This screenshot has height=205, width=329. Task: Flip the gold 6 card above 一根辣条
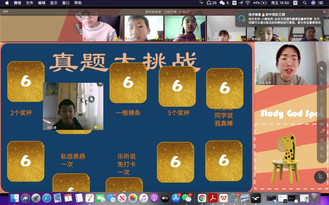(x=128, y=83)
